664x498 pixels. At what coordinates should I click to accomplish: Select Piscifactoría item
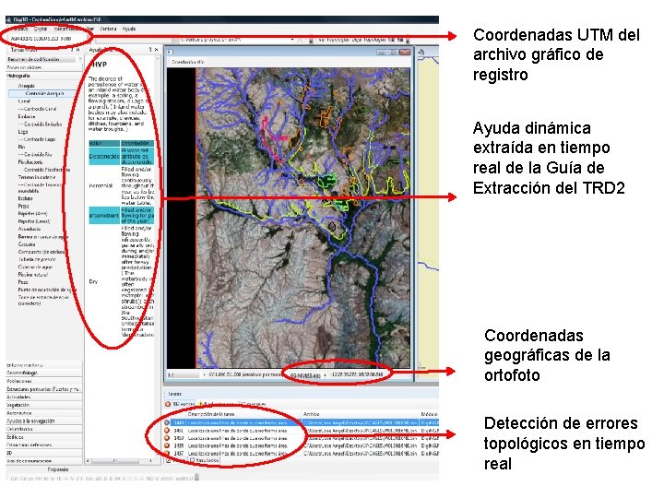pos(30,162)
